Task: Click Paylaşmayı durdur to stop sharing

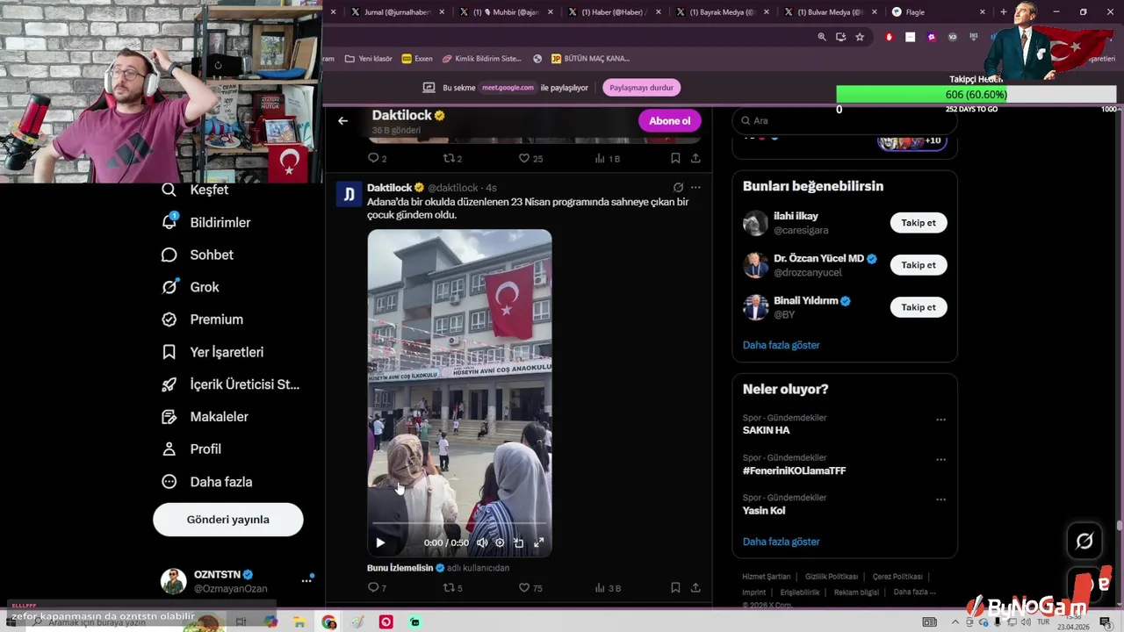Action: coord(641,88)
